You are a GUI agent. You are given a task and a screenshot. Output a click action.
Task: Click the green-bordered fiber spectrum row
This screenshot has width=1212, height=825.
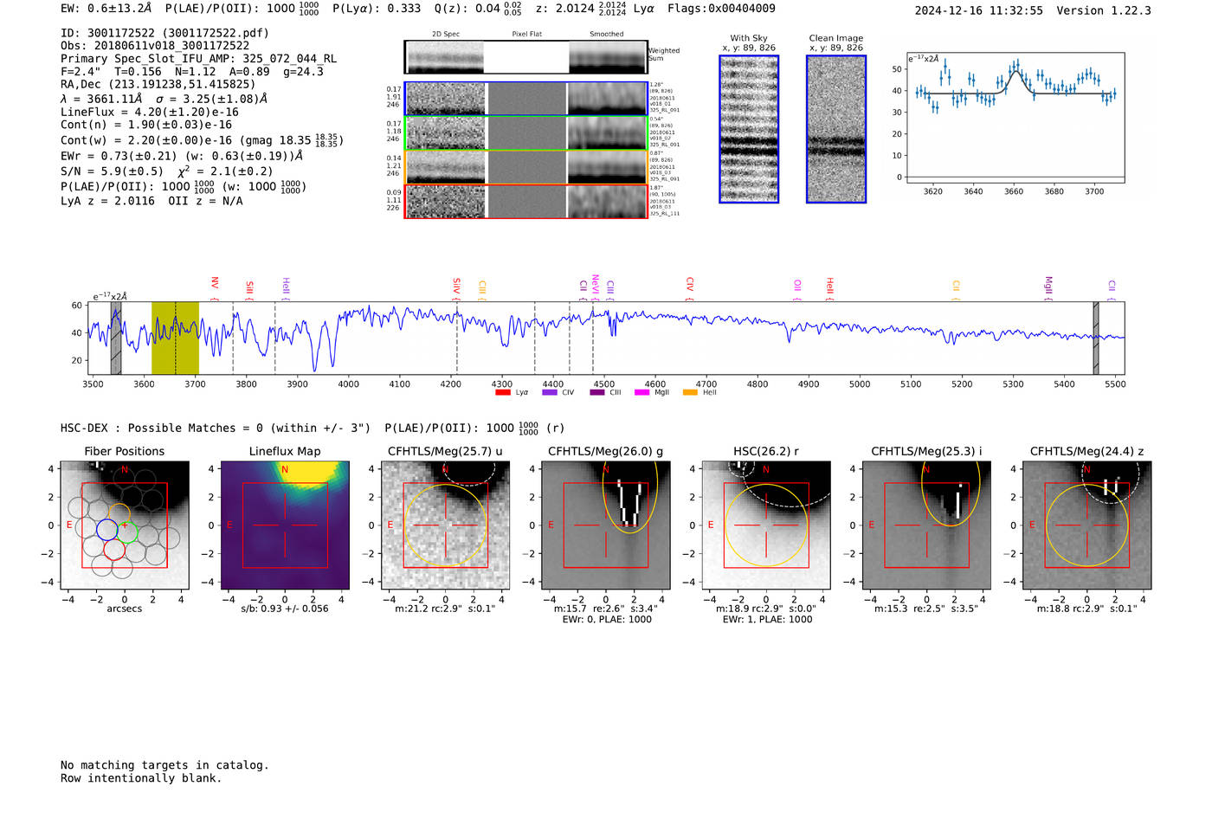[x=526, y=133]
